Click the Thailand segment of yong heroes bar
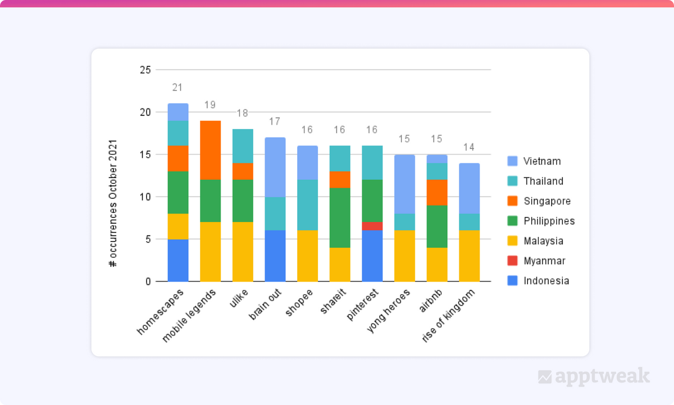The image size is (674, 405). click(x=404, y=222)
